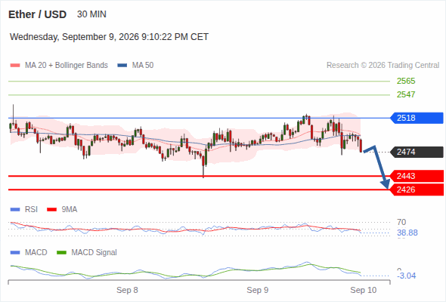Click the RSI blue legend swatch
This screenshot has width=446, height=302.
pos(15,210)
